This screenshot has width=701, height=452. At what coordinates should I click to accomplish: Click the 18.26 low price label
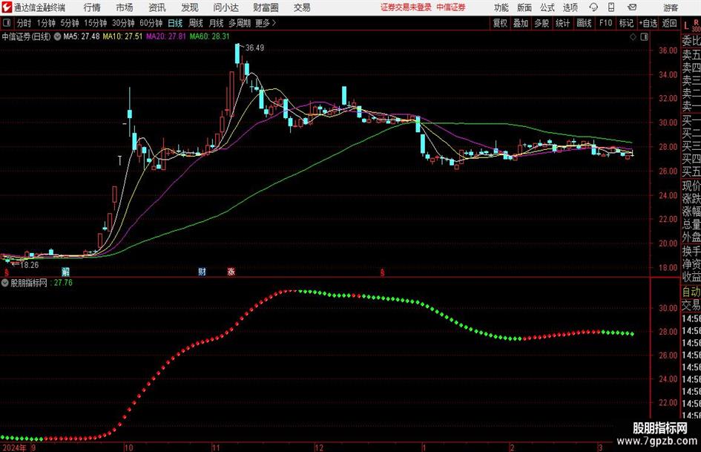(x=29, y=265)
